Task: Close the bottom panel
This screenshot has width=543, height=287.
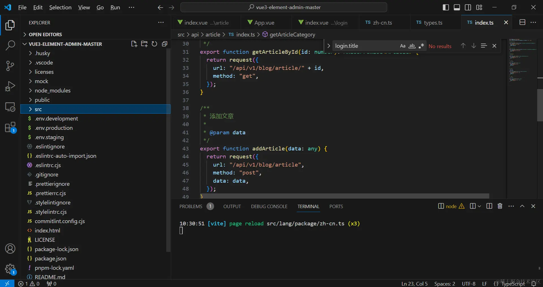Action: [x=533, y=206]
